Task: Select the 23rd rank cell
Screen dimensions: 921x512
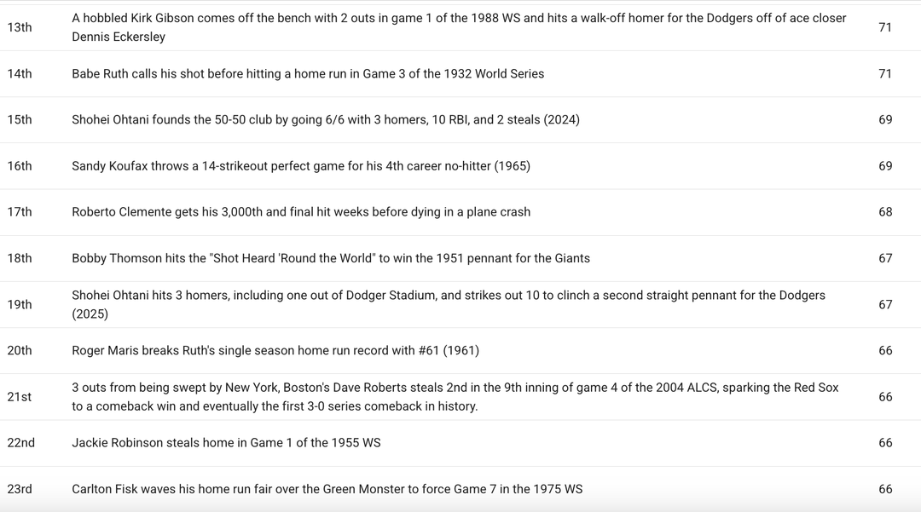Action: 20,489
